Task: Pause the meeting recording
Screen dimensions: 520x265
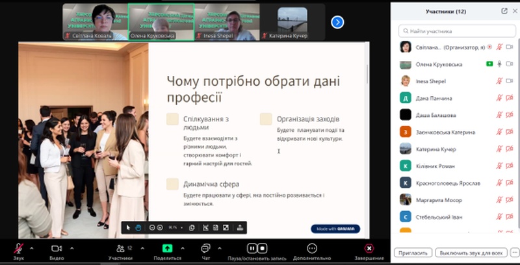Action: tap(252, 248)
